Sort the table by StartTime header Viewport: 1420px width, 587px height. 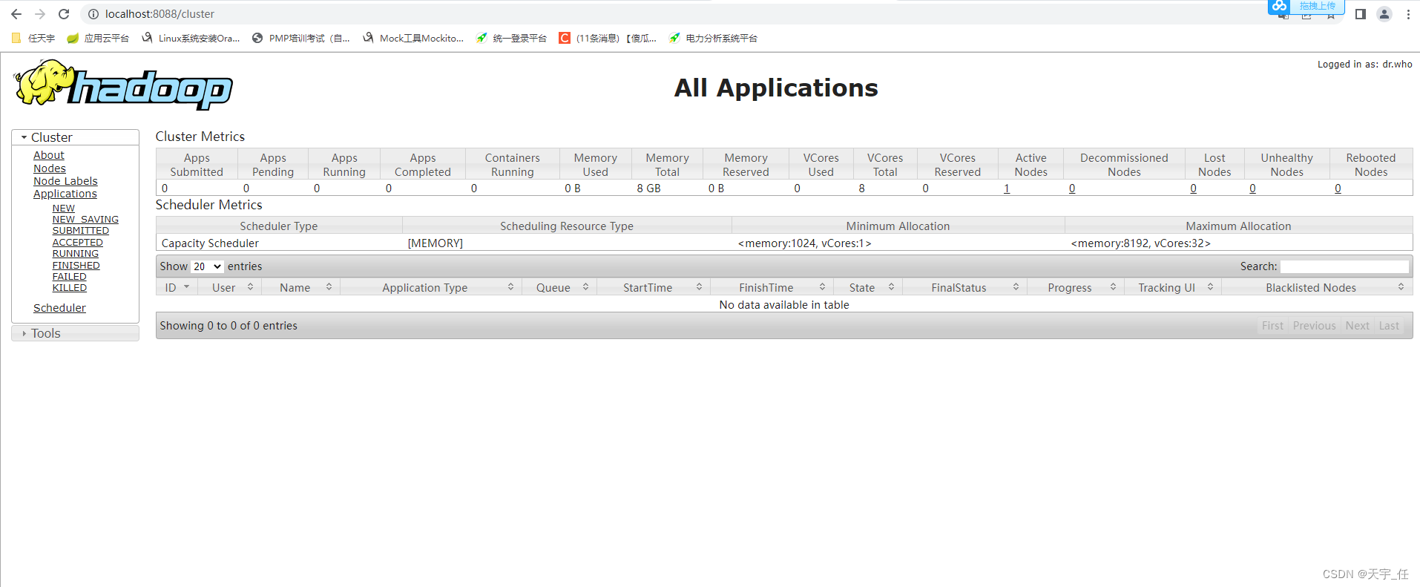pyautogui.click(x=647, y=288)
